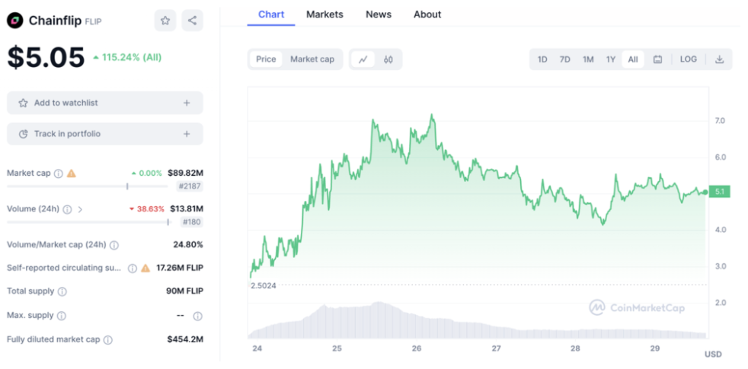
Task: Toggle chart to Price view
Action: [266, 59]
